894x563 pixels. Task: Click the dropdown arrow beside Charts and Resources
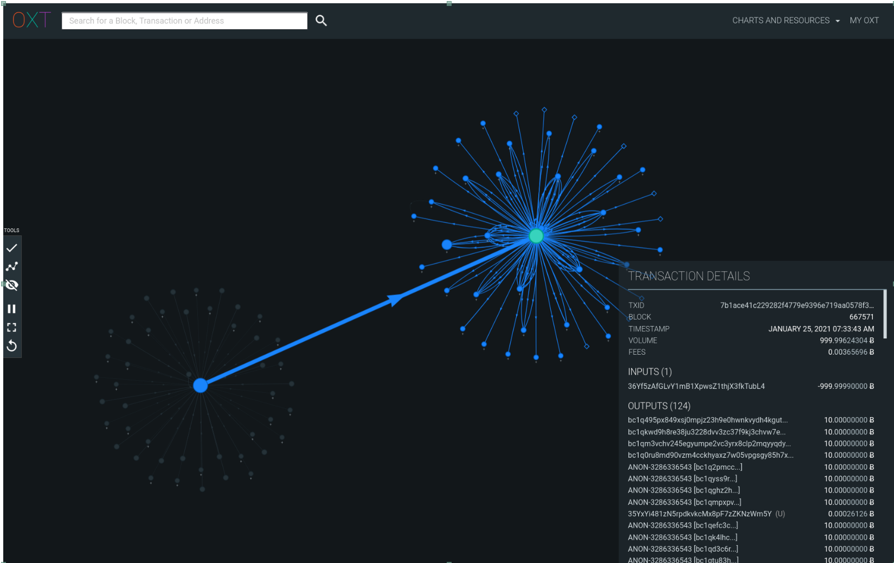838,21
